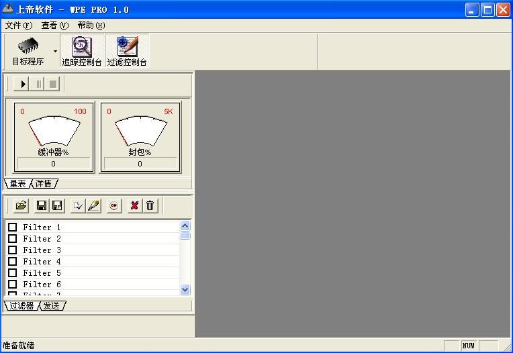Switch to the 量表 gauge tab
Image resolution: width=513 pixels, height=353 pixels.
click(x=17, y=184)
